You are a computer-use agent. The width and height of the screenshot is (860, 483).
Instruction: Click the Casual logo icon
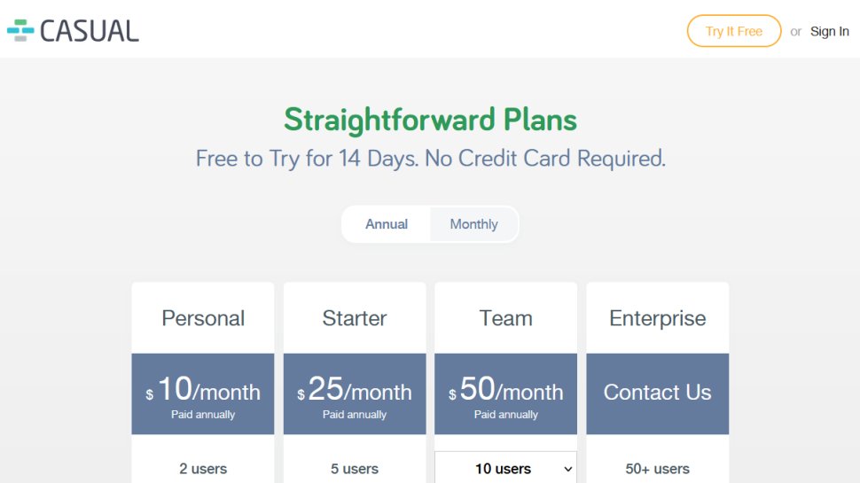[20, 30]
